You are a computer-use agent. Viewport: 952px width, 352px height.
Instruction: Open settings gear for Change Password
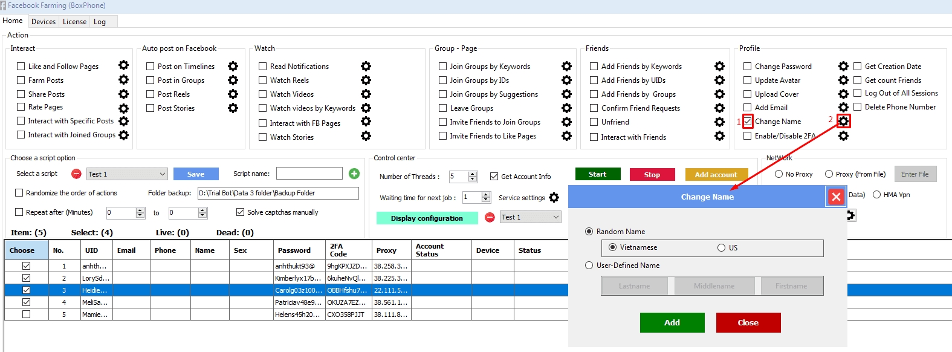coord(843,66)
